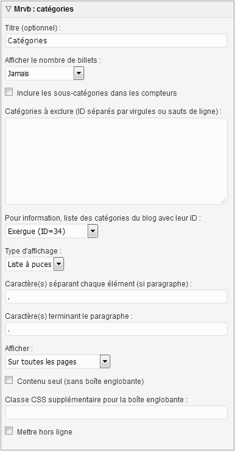
Task: Click the Inclure les sous-catégories label text
Action: click(x=97, y=93)
